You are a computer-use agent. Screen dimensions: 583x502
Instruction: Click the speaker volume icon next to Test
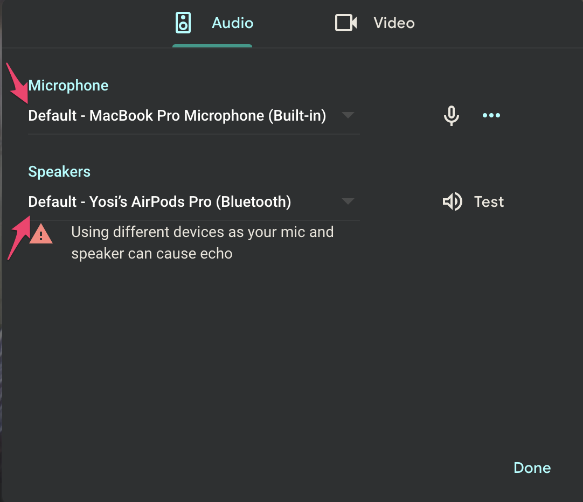click(452, 201)
